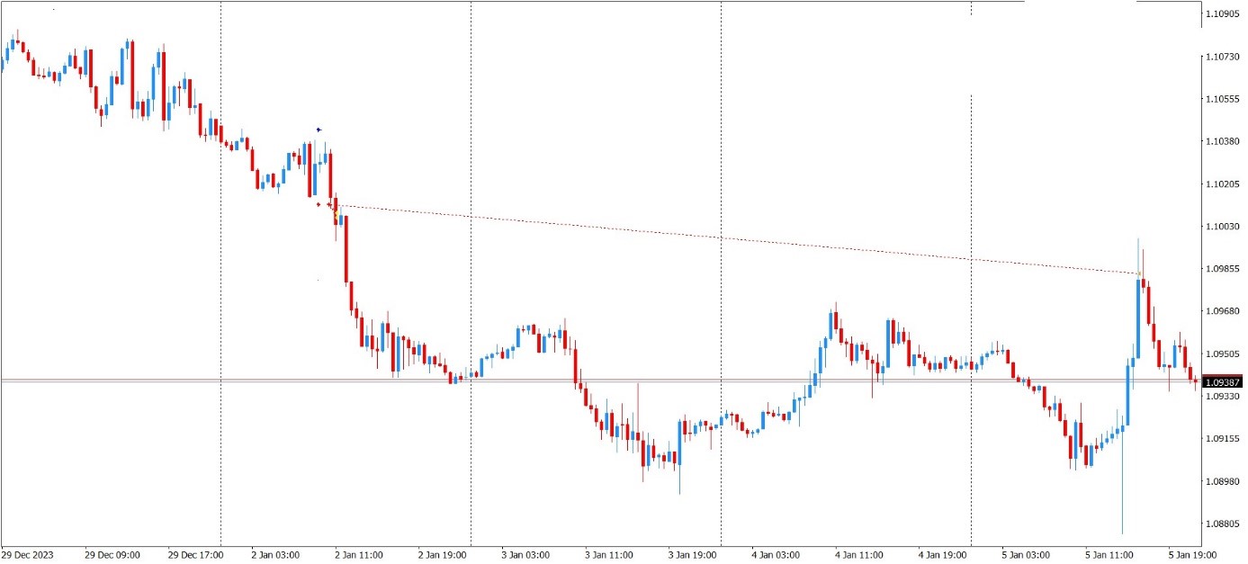Click the 3 Jan 19:00 time label
1248x564 pixels.
(x=693, y=555)
